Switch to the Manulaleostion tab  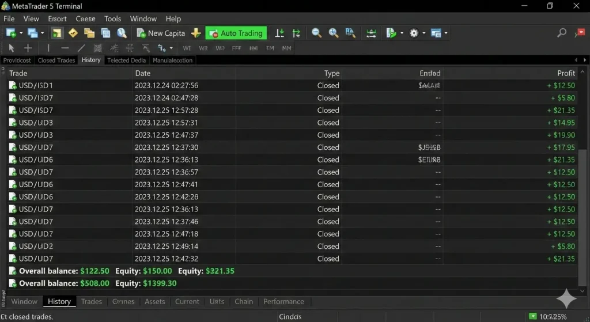click(x=172, y=60)
